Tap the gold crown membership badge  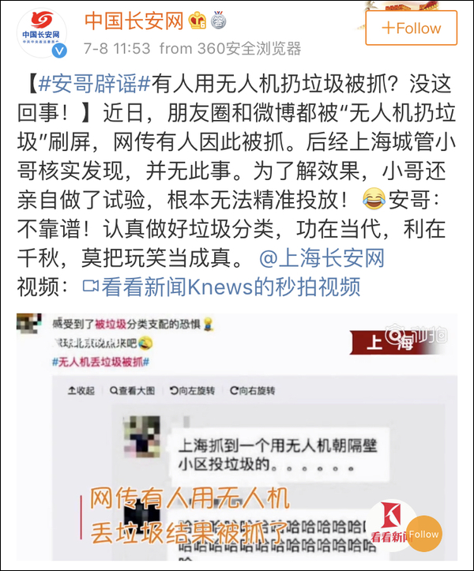click(x=197, y=21)
